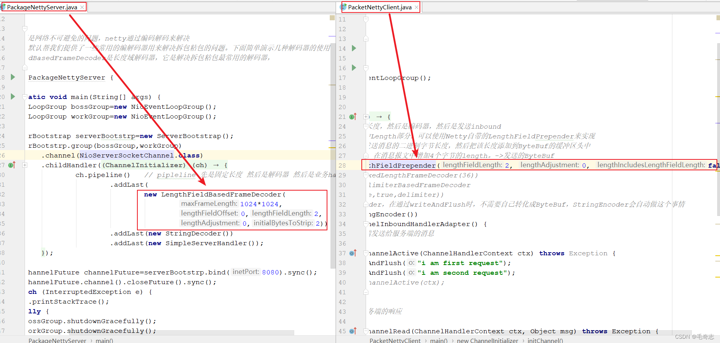Expand folded lambda at client line 21
The image size is (720, 343).
(366, 117)
